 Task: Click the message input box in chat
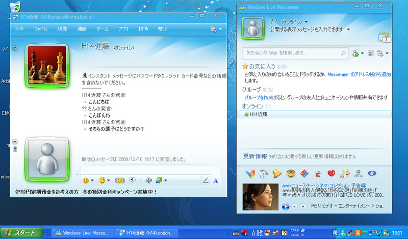tap(150, 170)
